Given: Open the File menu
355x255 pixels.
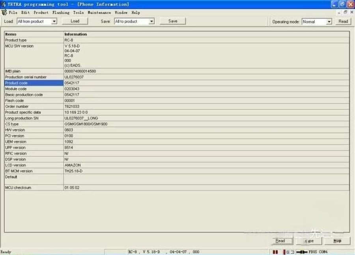Looking at the screenshot, I should 13,13.
